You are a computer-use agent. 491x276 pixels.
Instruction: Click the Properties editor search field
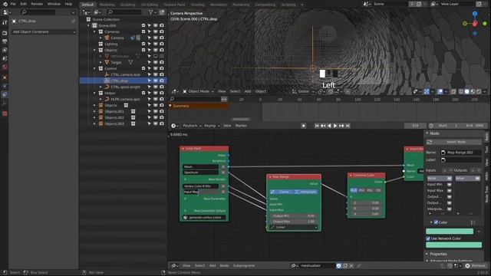coord(38,12)
